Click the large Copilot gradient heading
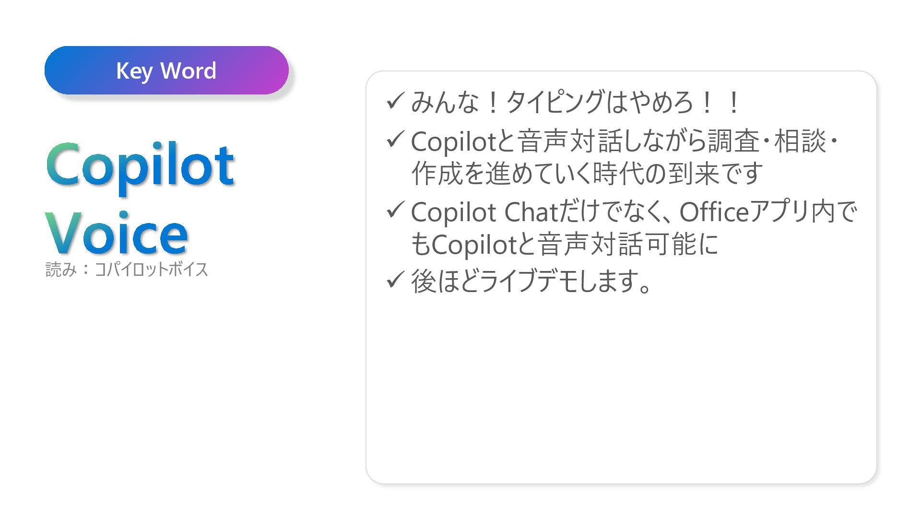The width and height of the screenshot is (921, 518). tap(140, 166)
